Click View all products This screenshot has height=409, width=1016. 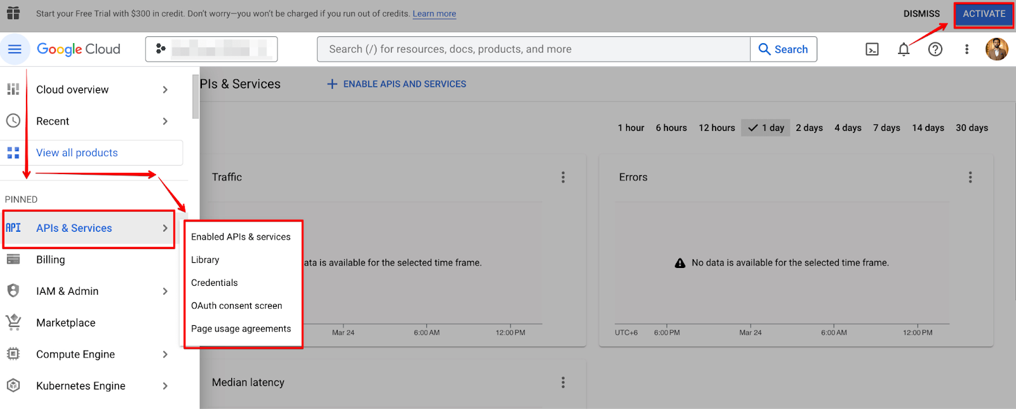click(77, 152)
